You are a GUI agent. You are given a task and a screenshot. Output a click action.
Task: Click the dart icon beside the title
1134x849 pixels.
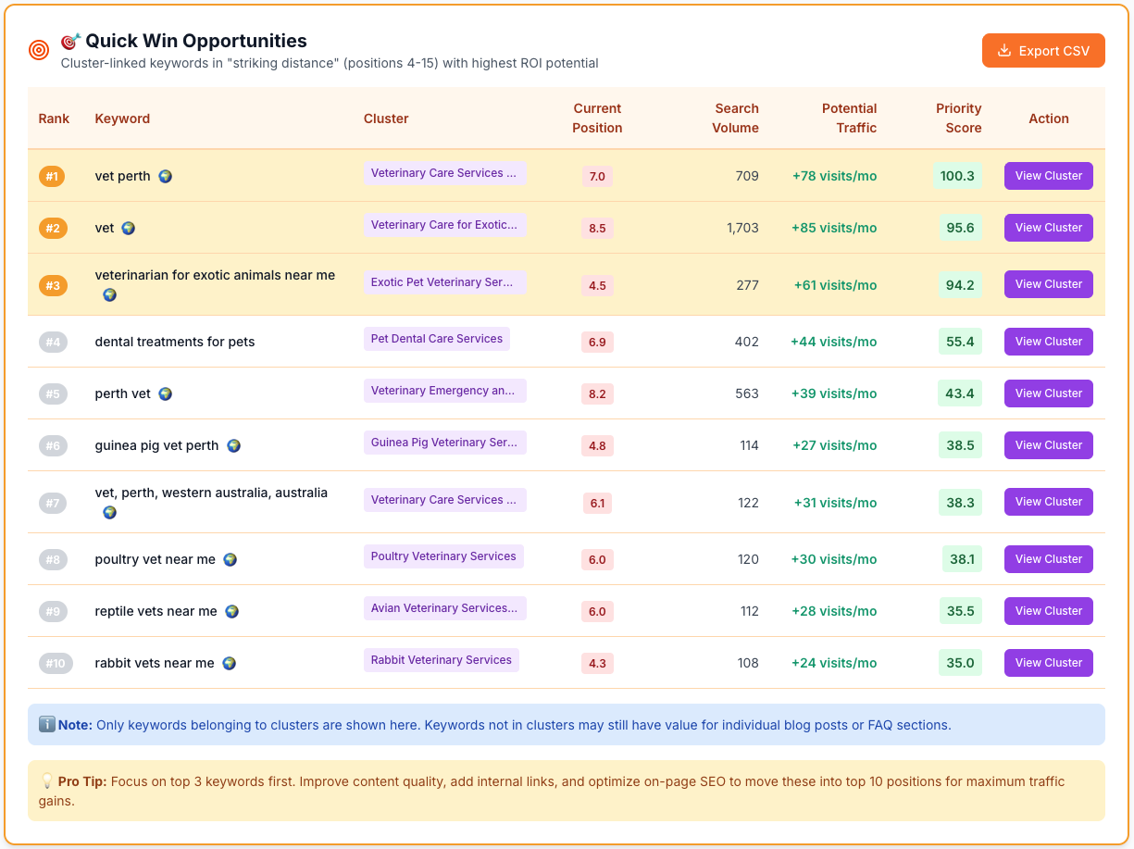point(68,40)
